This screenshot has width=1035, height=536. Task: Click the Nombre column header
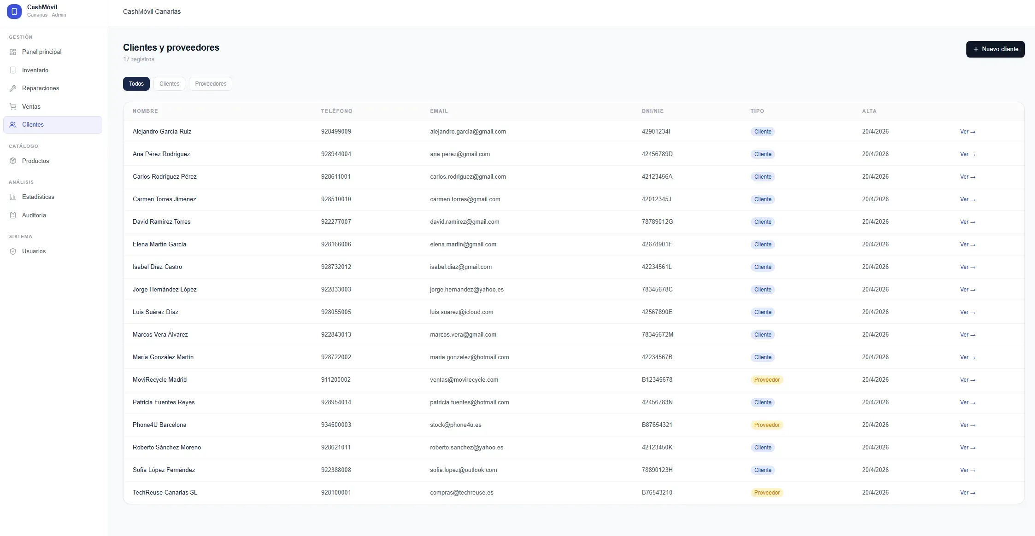pos(145,111)
